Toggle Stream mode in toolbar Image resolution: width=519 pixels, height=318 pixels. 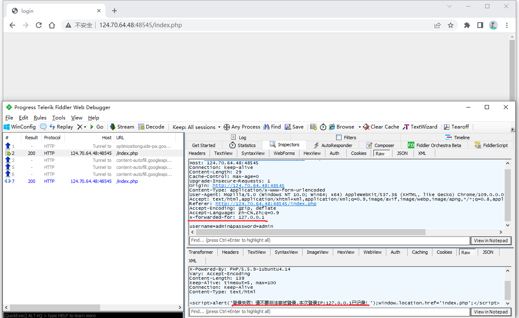(x=122, y=127)
